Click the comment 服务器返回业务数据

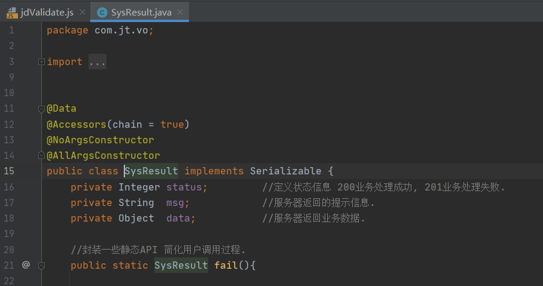[314, 218]
